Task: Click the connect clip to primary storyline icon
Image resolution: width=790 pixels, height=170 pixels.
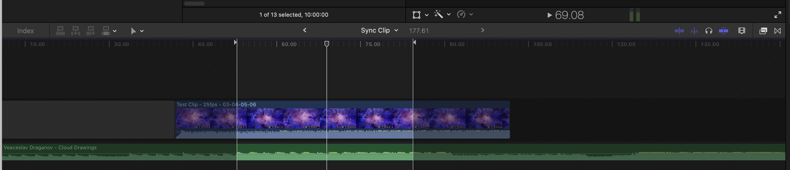Action: point(60,31)
